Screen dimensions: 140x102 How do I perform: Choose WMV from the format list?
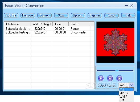pyautogui.click(x=126, y=97)
